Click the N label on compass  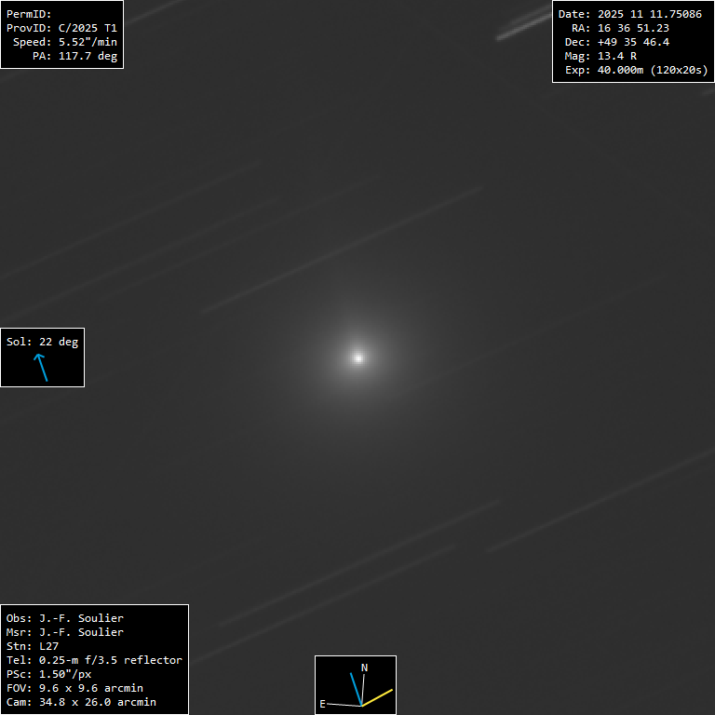click(364, 668)
